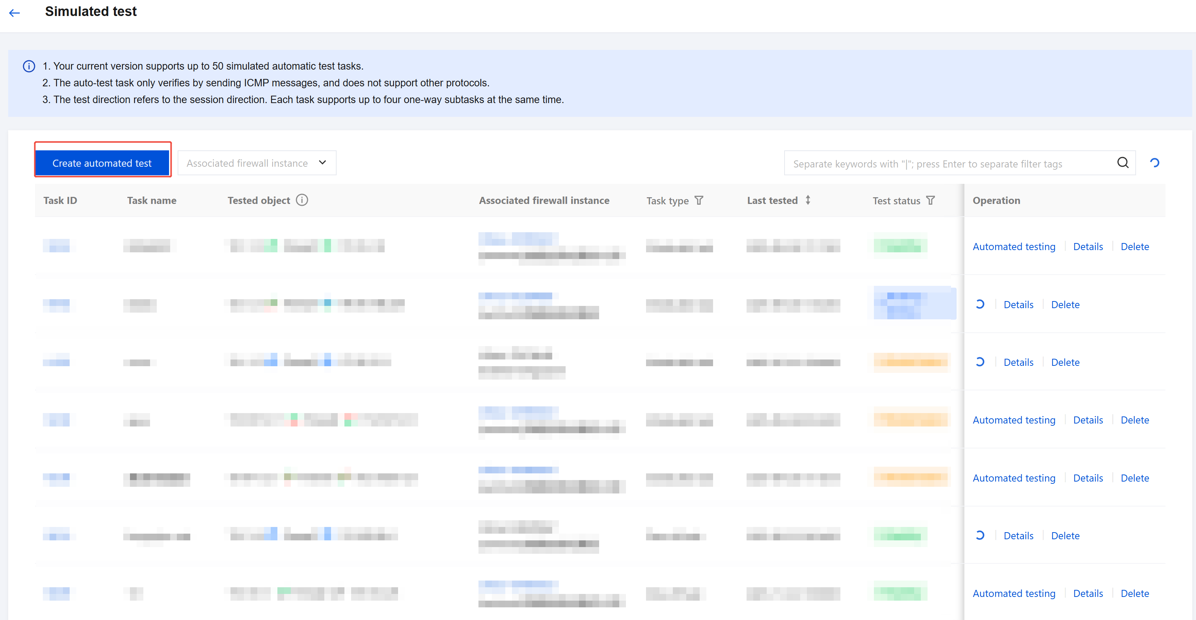Click Associated firewall instance column header

click(544, 201)
